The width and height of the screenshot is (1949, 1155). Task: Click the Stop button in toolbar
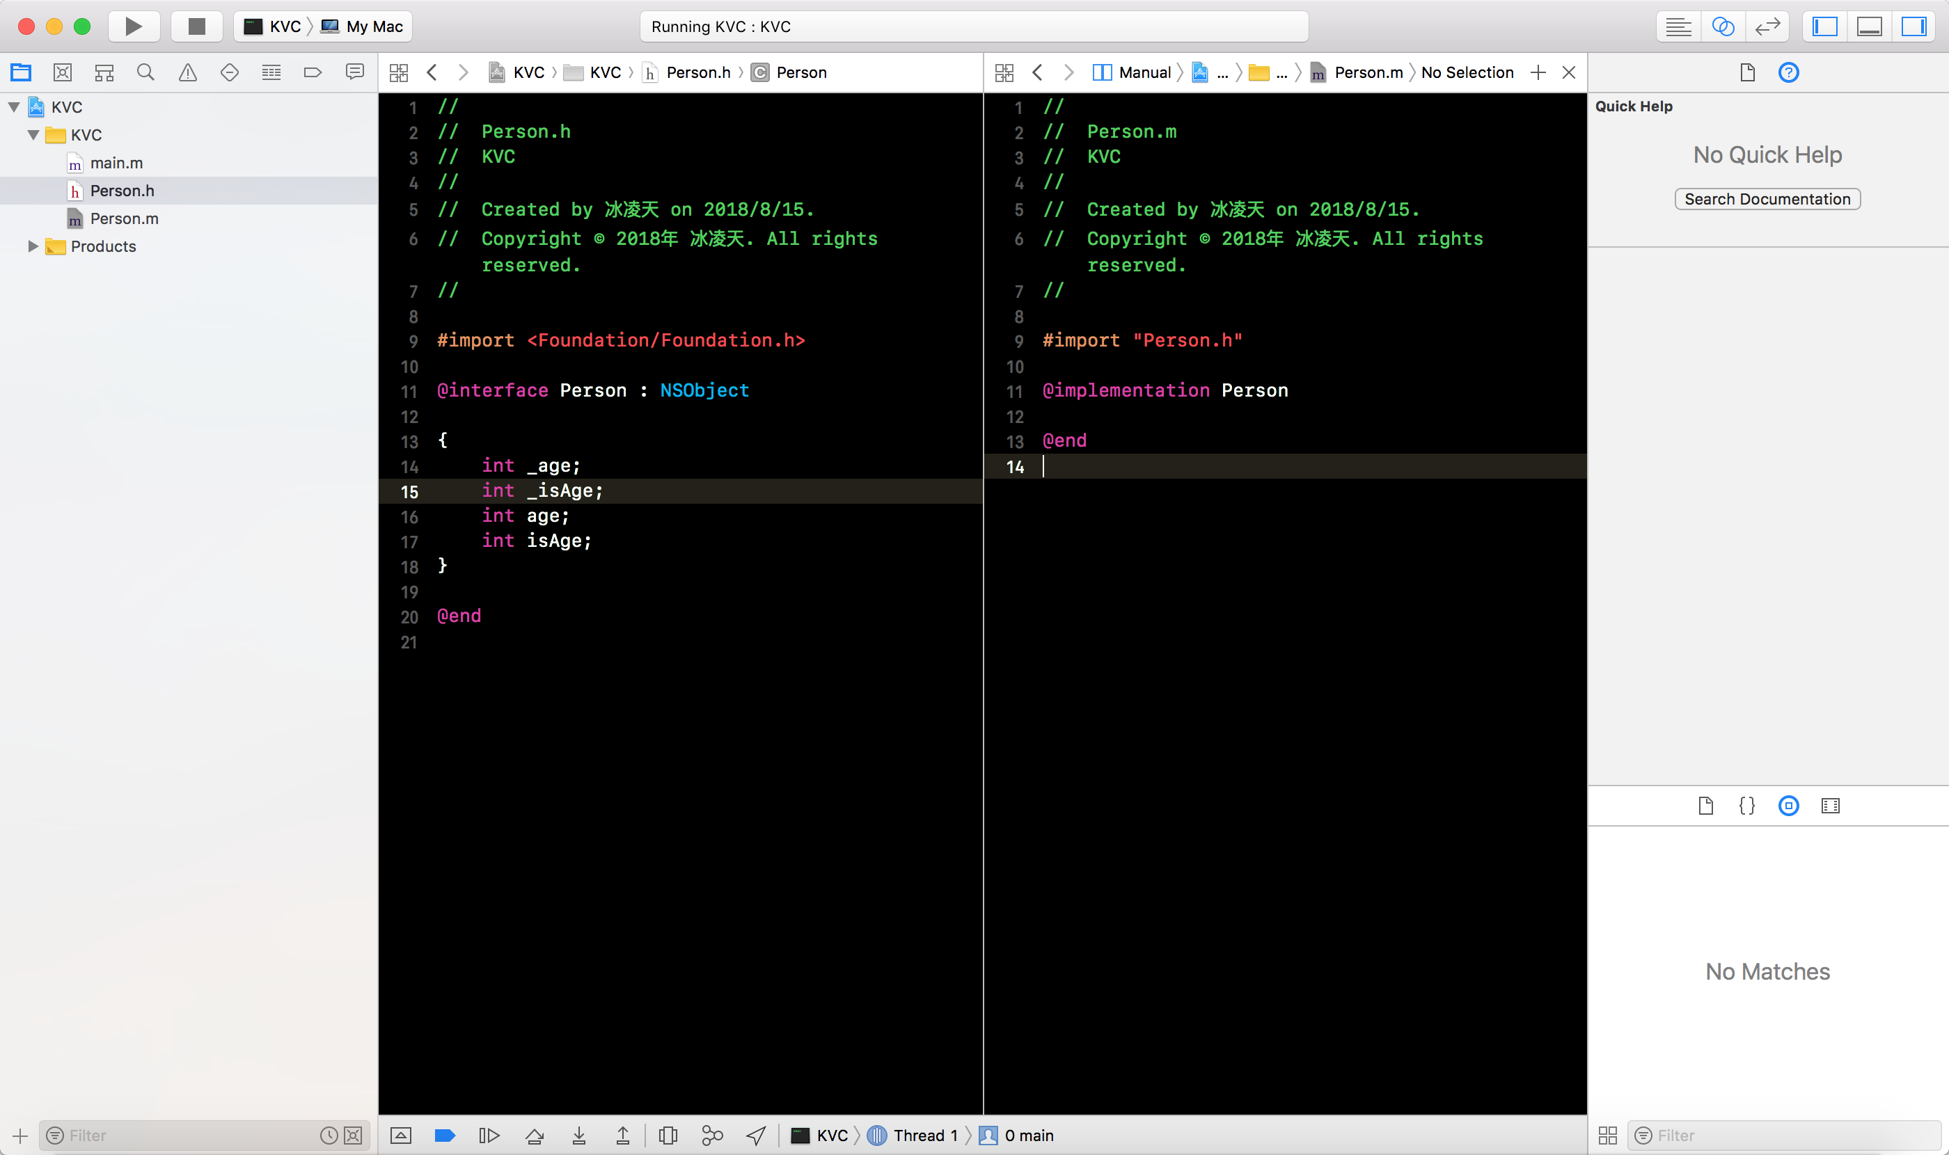click(x=196, y=26)
